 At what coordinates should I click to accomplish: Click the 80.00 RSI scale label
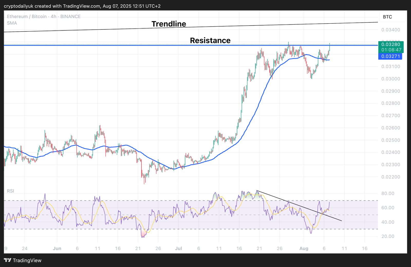click(x=388, y=194)
